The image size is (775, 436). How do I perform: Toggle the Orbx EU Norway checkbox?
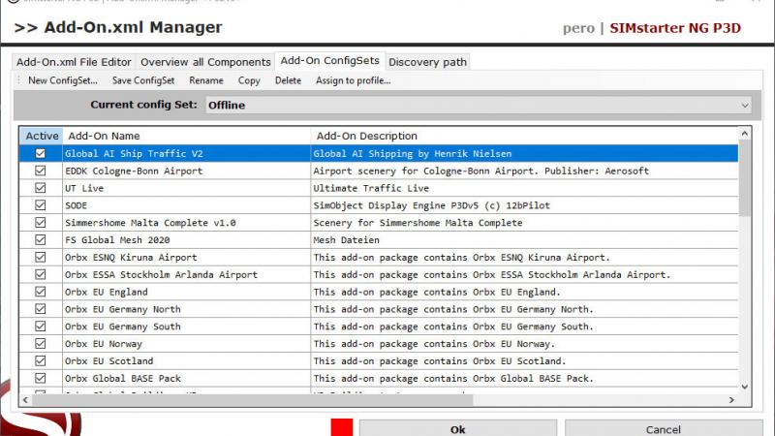click(x=41, y=344)
